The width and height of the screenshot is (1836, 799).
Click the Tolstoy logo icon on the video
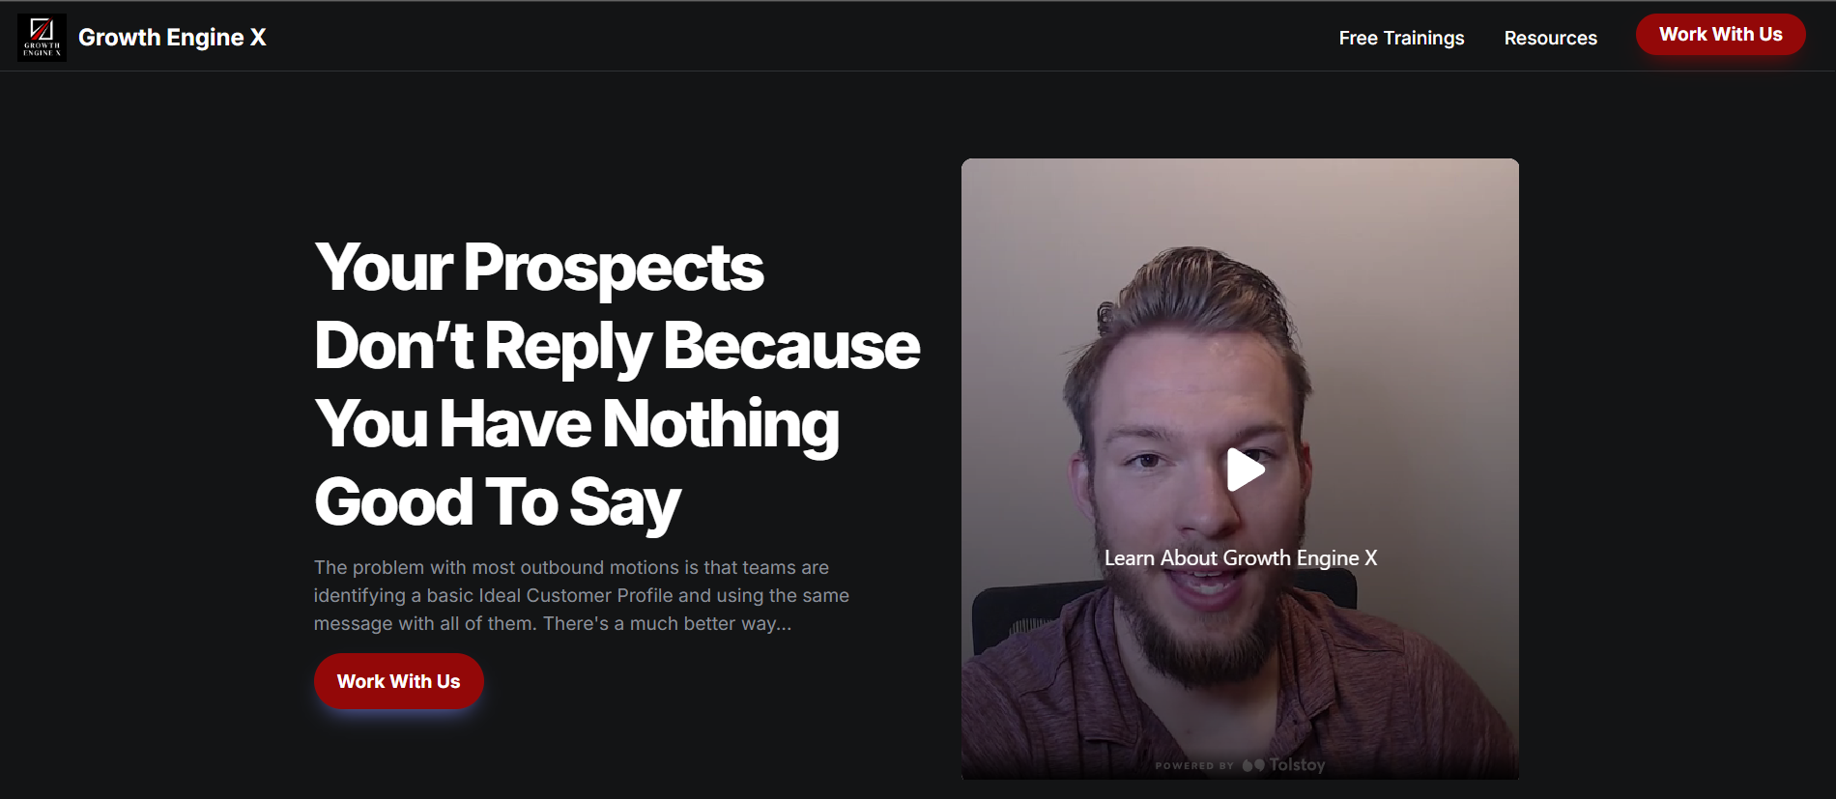tap(1252, 765)
